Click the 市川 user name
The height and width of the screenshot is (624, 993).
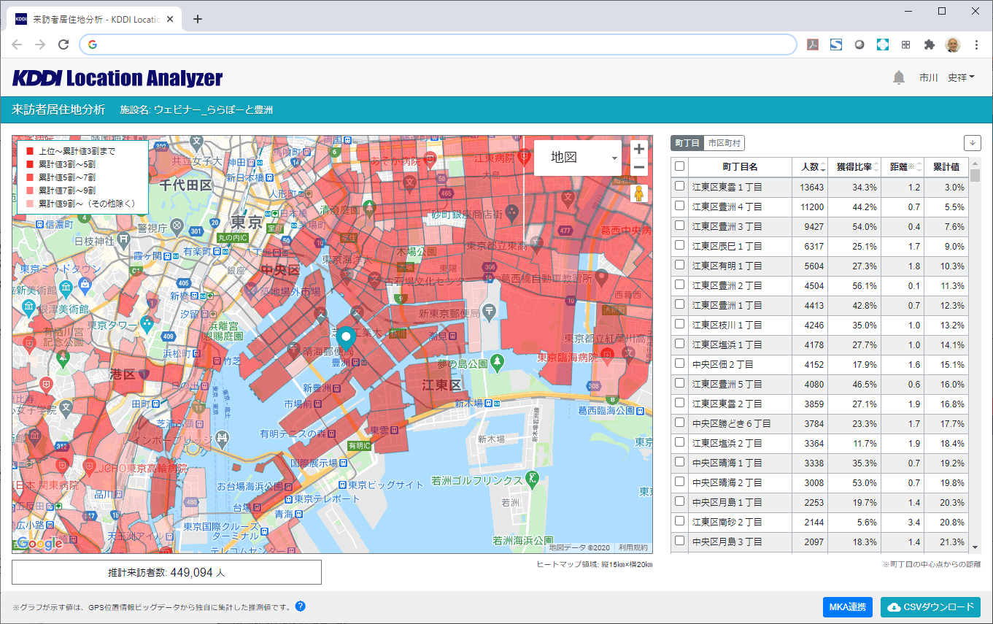[929, 77]
